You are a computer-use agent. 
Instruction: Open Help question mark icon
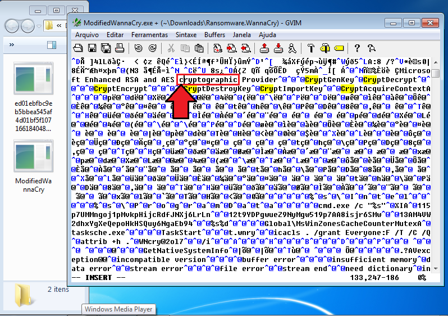coord(357,48)
